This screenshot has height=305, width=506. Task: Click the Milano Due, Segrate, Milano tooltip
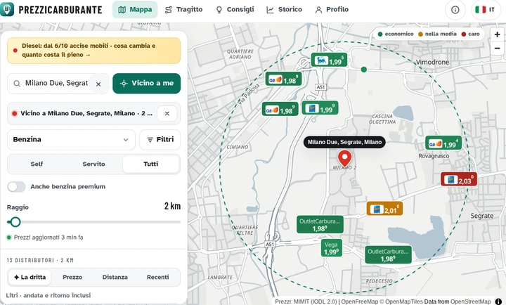[x=344, y=142]
